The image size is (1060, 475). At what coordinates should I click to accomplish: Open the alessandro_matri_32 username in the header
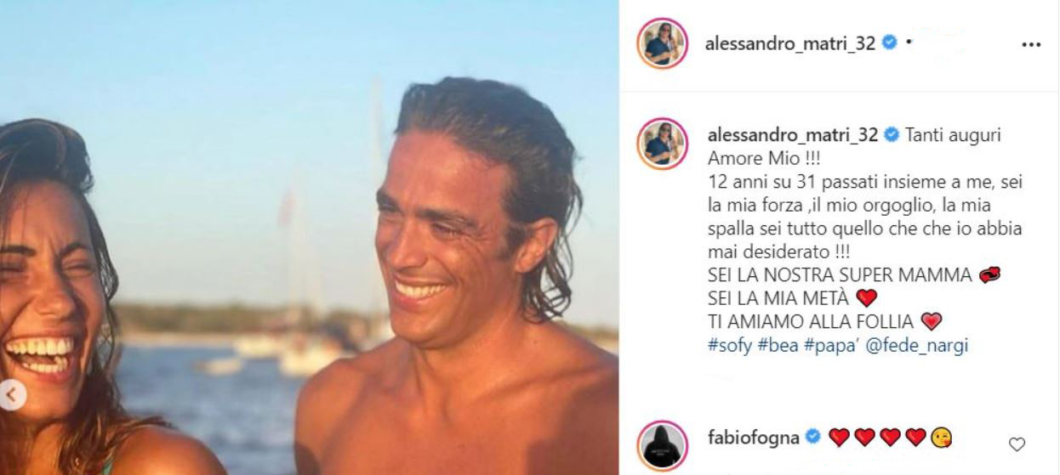[x=791, y=44]
